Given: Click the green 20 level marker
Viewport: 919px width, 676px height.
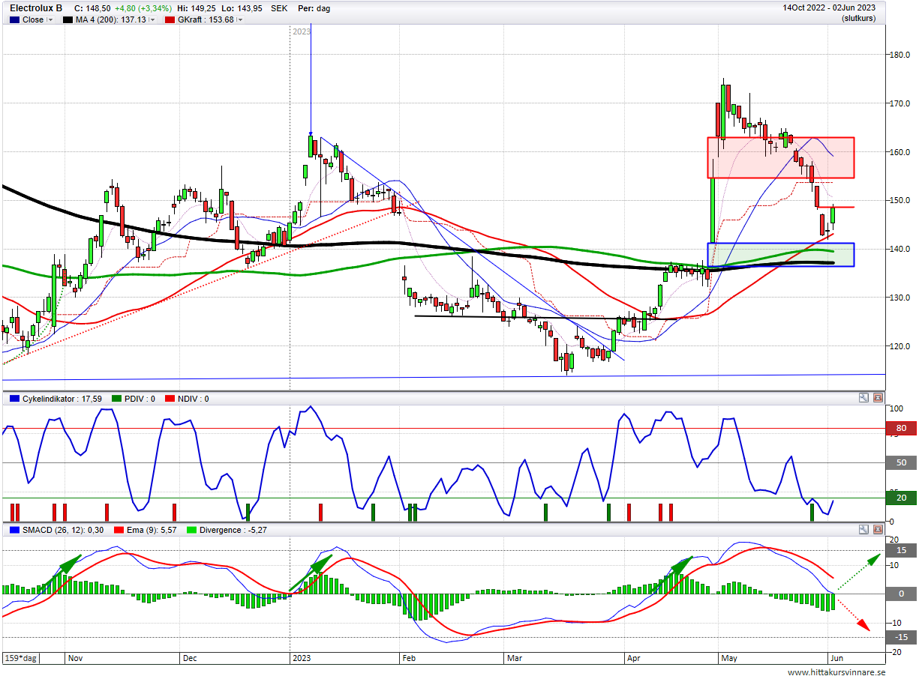Looking at the screenshot, I should 901,498.
